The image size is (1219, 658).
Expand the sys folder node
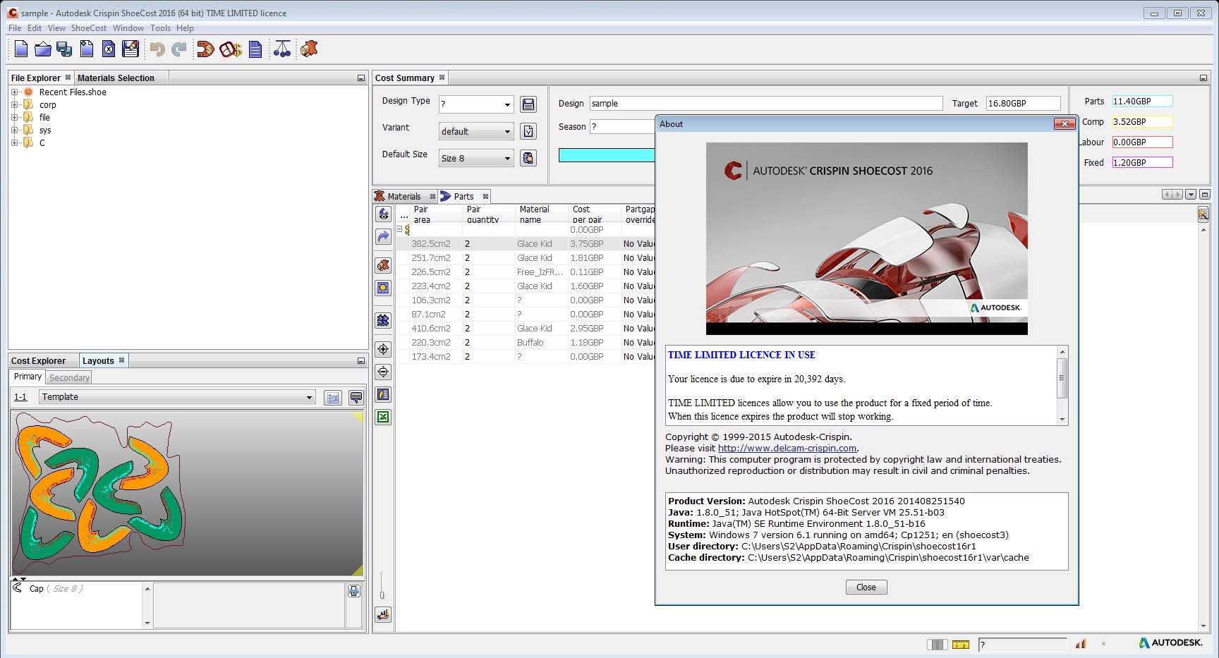[14, 130]
